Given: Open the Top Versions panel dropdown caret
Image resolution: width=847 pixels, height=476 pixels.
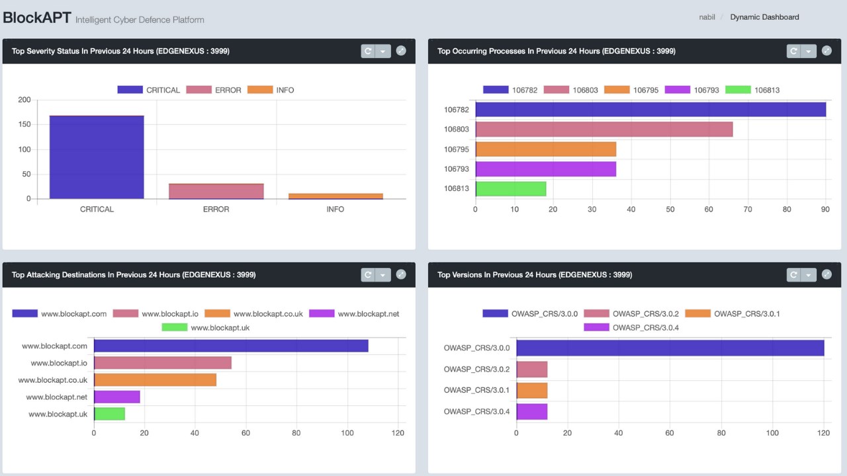Looking at the screenshot, I should point(809,274).
